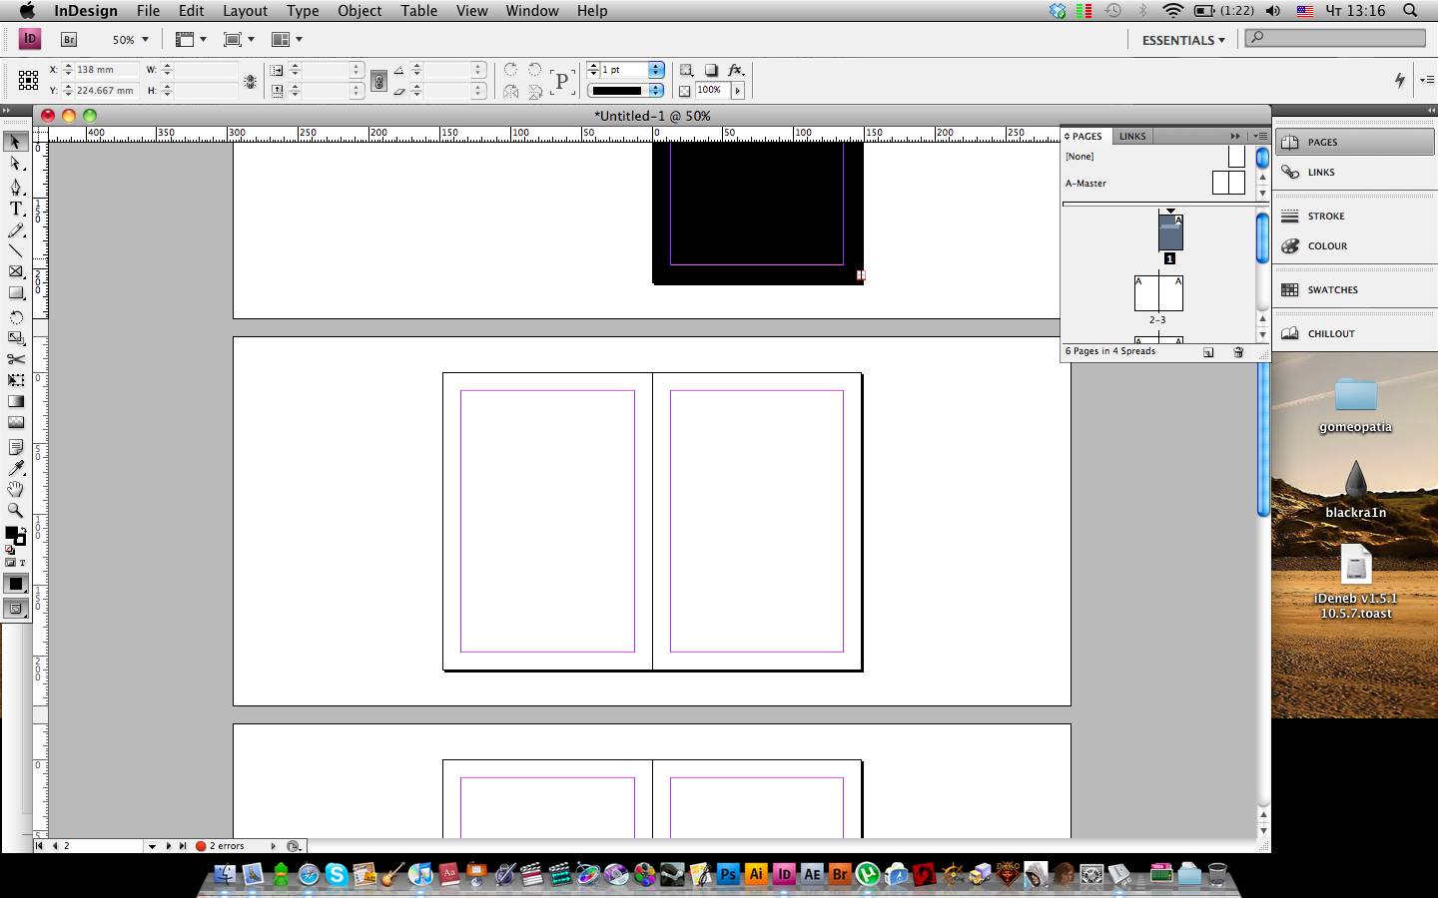The image size is (1438, 898).
Task: Select the Rectangle tool
Action: 15,293
